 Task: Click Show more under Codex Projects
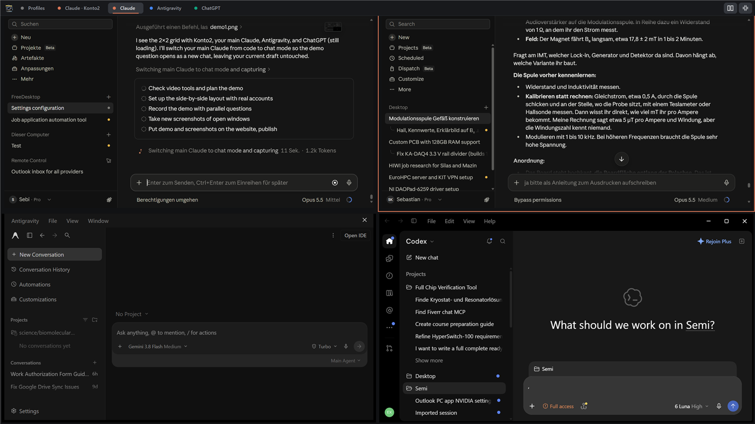429,361
